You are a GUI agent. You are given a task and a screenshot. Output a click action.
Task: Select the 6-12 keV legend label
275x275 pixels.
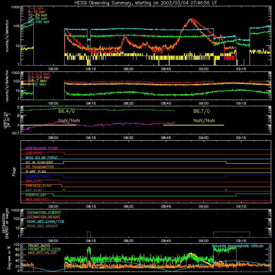[x=37, y=12]
